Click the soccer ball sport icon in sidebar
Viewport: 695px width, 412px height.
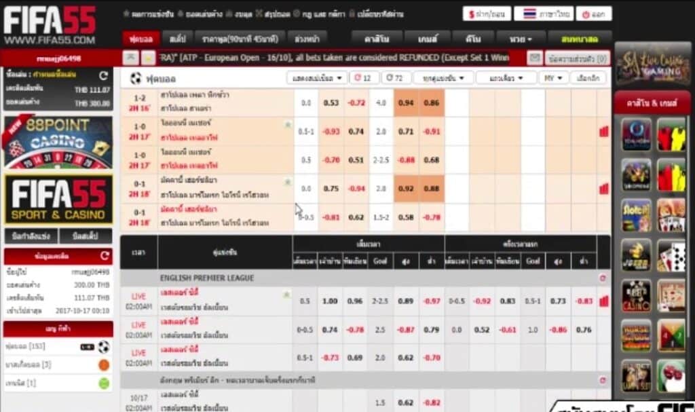coord(104,346)
